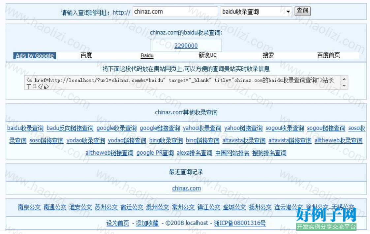Screen dimensions: 370x234
Task: Click the code textarea scroll up arrow
Action: [344, 79]
